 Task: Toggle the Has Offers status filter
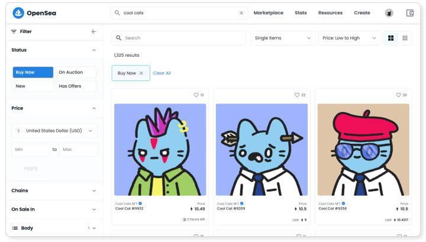(x=76, y=86)
